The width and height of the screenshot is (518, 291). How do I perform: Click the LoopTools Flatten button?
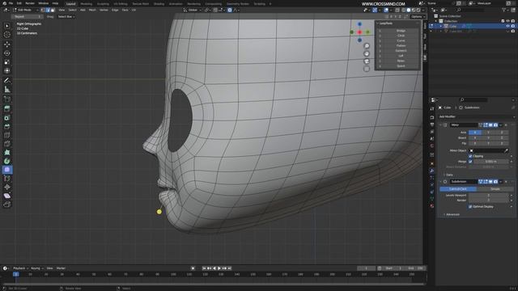coord(401,46)
